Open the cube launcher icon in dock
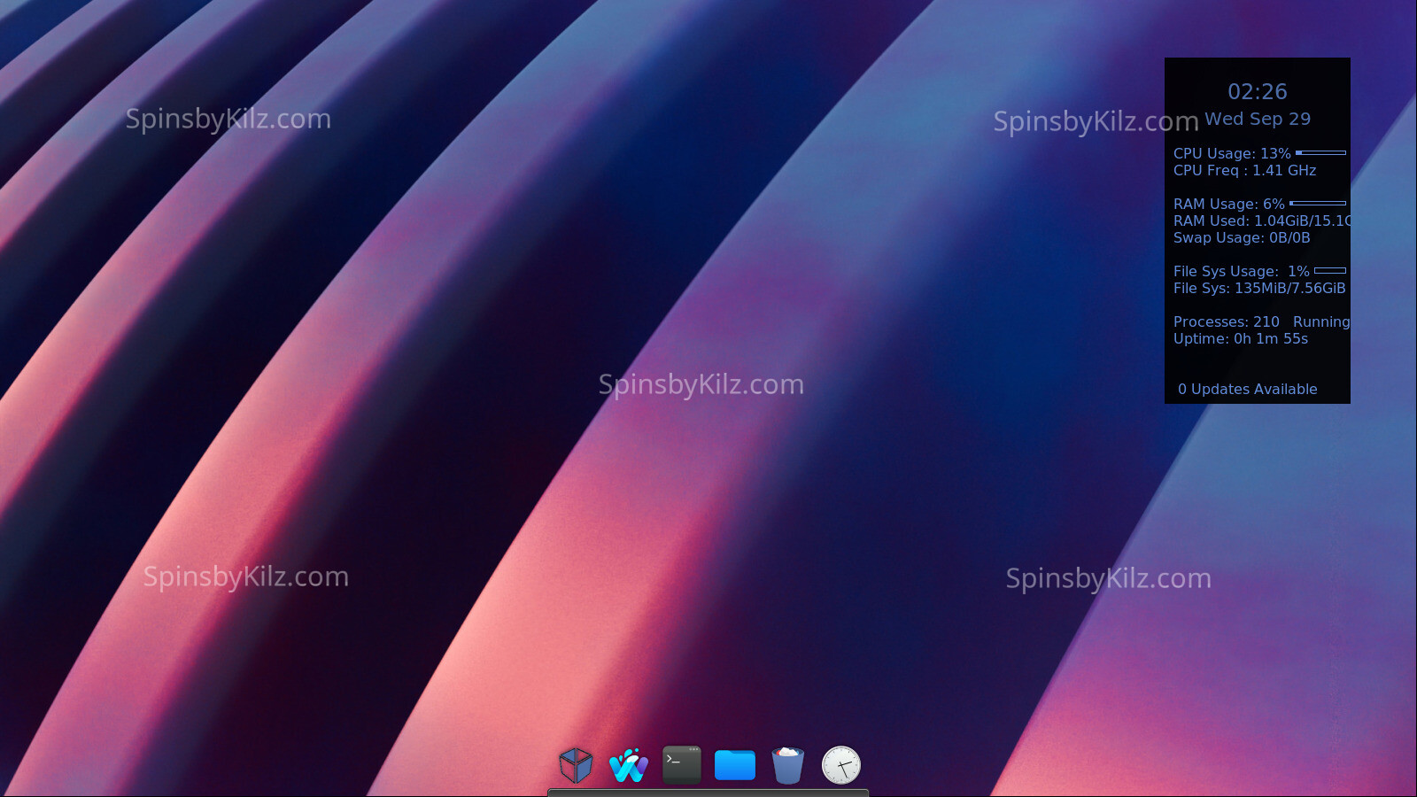Image resolution: width=1417 pixels, height=797 pixels. pyautogui.click(x=576, y=765)
